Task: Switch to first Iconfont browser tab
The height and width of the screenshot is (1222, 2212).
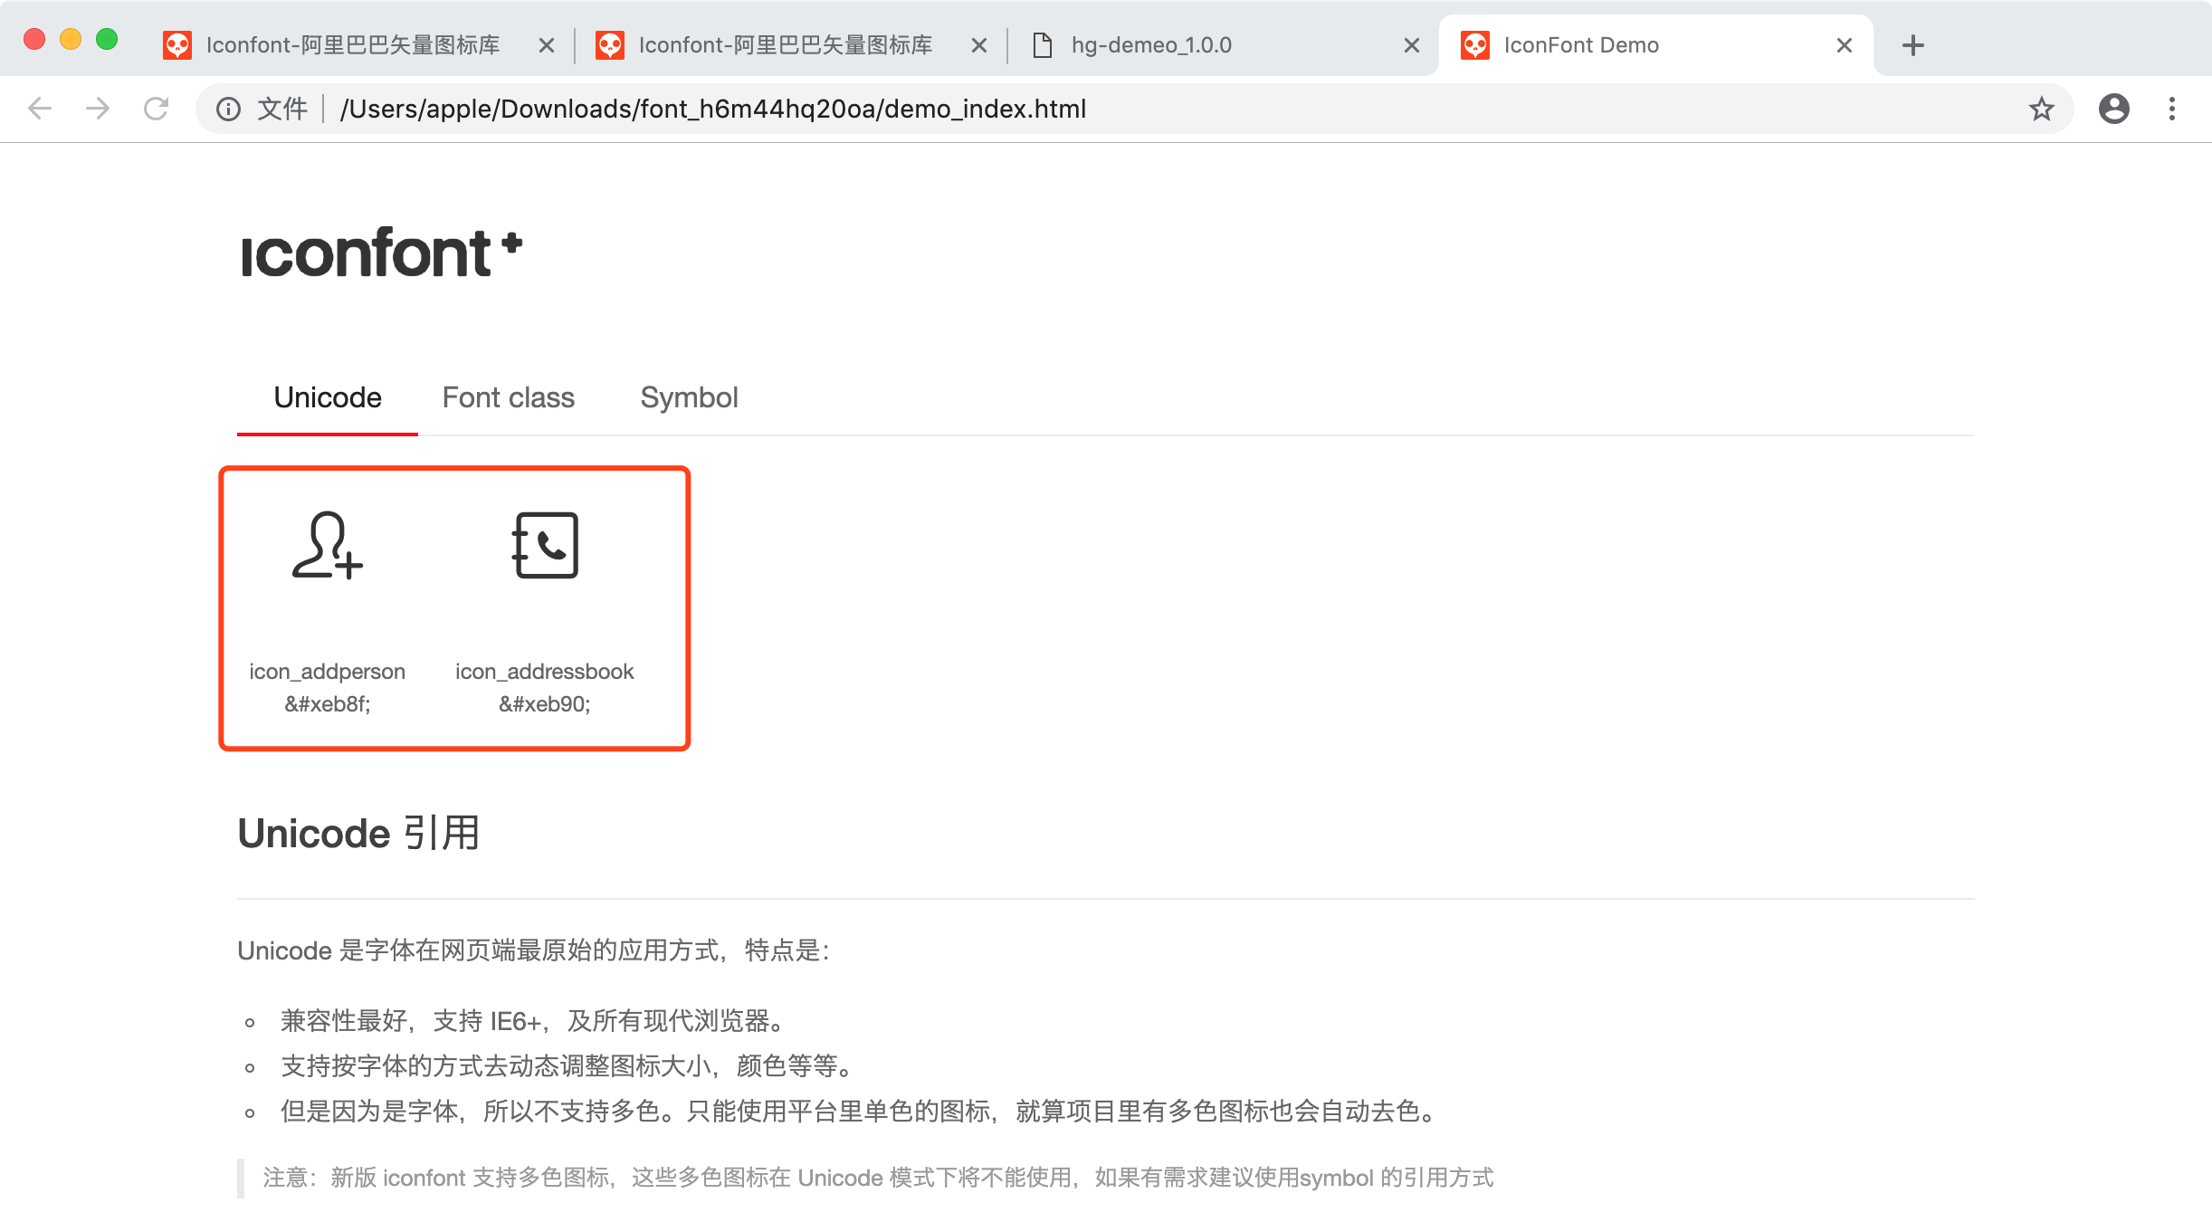Action: click(353, 45)
